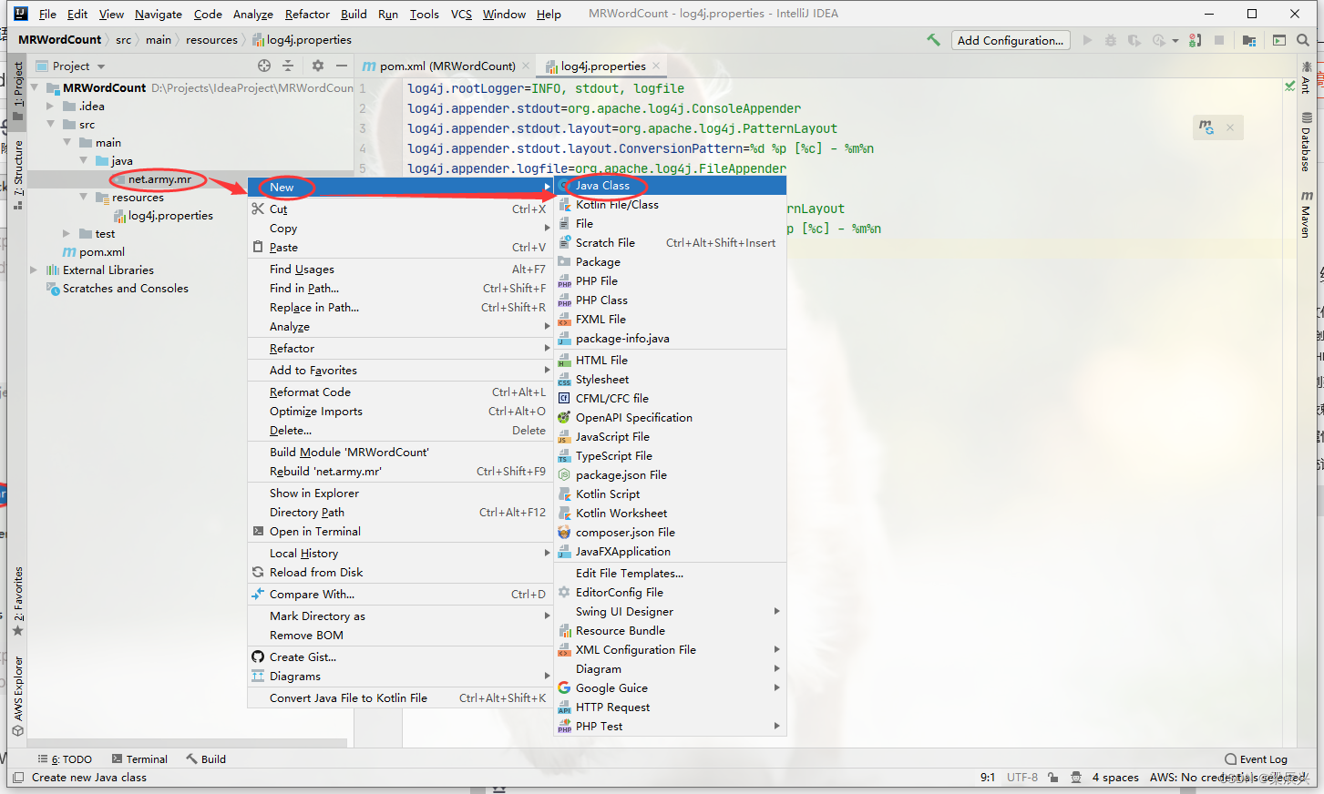Select XML Configuration File entry
This screenshot has height=794, width=1324.
click(x=670, y=650)
